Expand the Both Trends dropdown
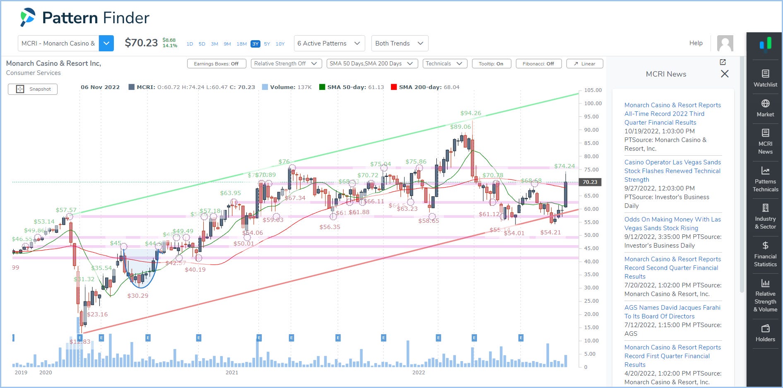Image resolution: width=783 pixels, height=388 pixels. pyautogui.click(x=400, y=43)
